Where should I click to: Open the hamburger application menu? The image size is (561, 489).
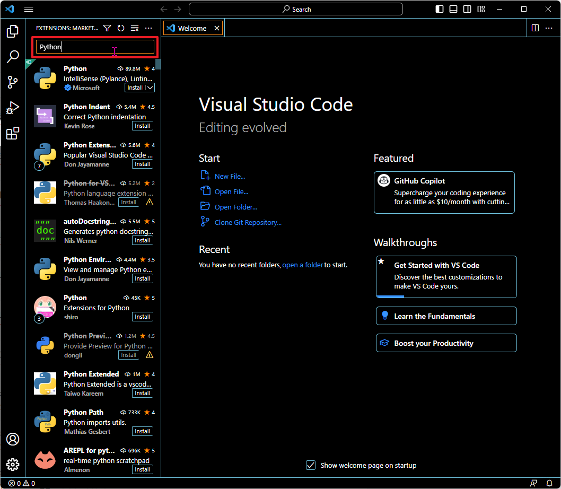29,10
